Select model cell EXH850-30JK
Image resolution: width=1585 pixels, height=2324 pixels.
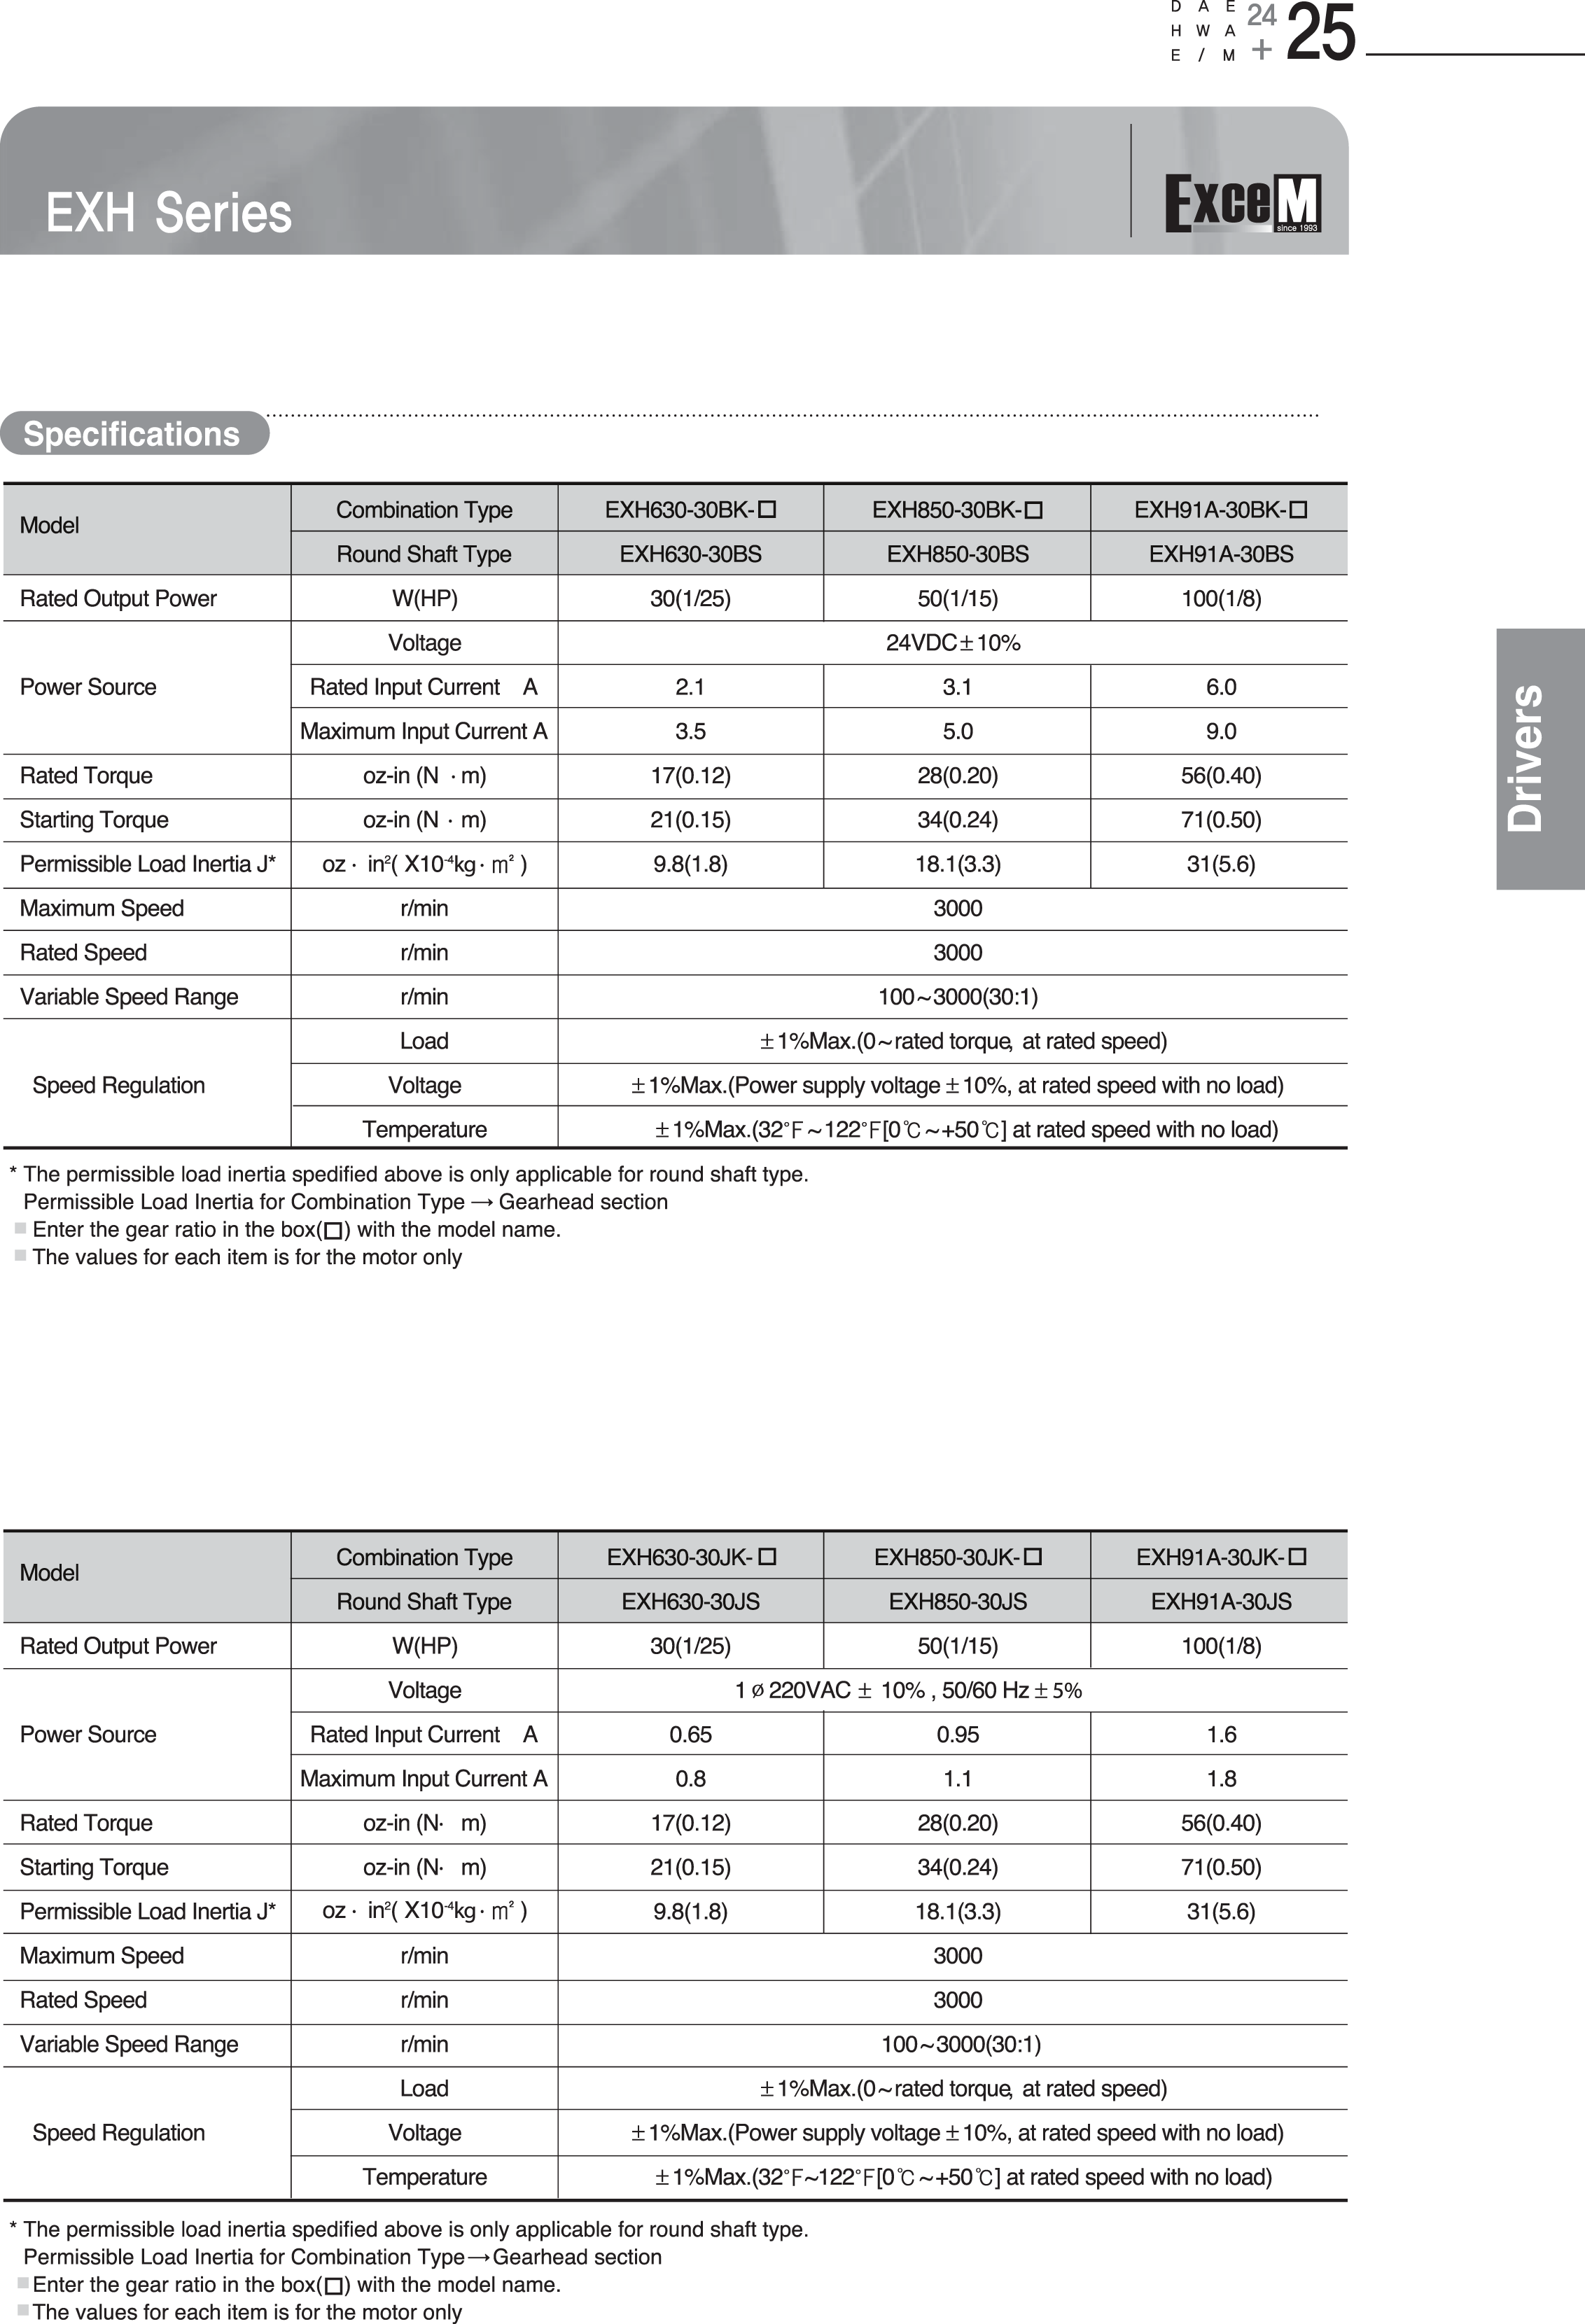point(958,1557)
